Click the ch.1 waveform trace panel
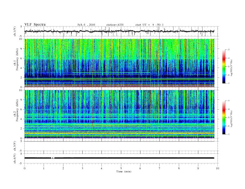The width and height of the screenshot is (245, 189). 122,31
